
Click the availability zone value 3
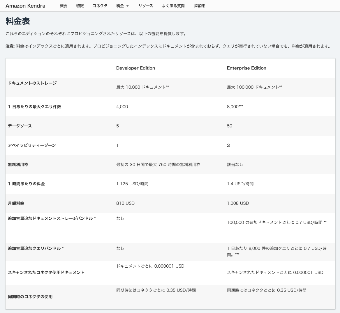coord(228,145)
